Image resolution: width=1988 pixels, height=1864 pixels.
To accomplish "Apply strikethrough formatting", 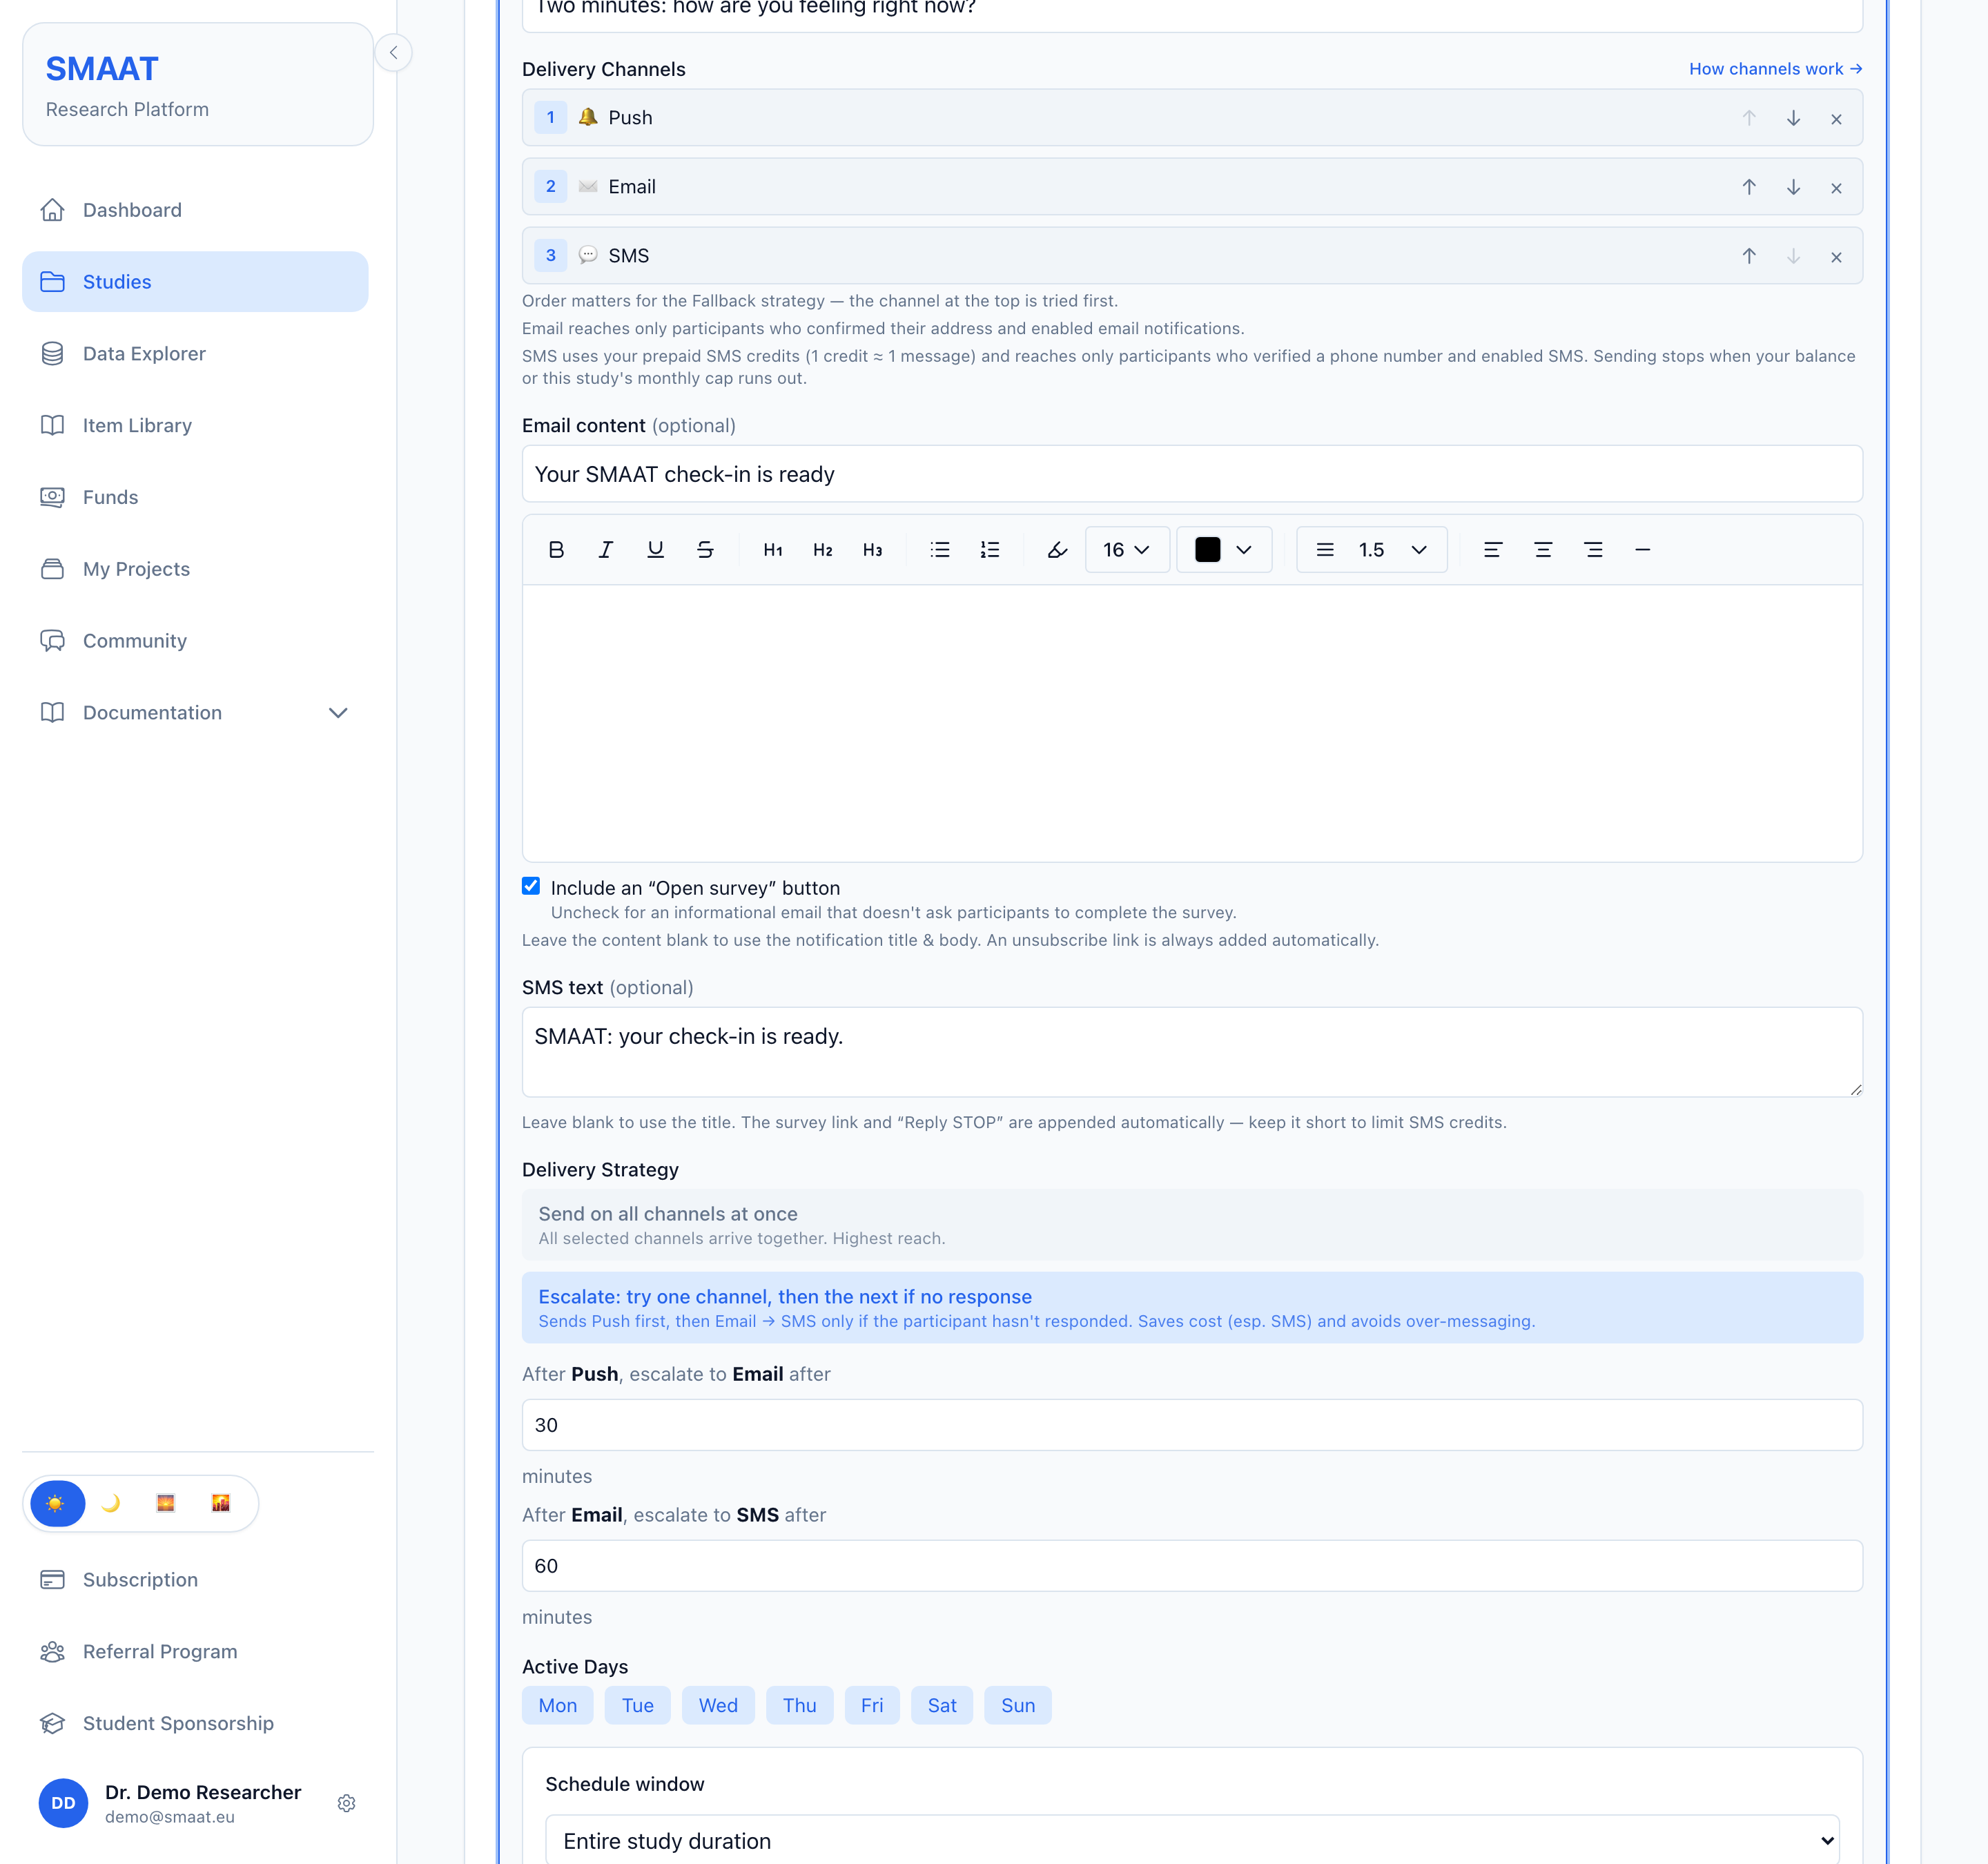I will (705, 550).
